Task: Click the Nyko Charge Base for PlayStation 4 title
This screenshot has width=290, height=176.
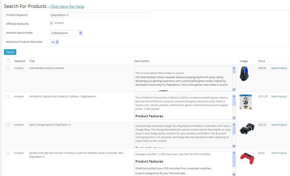Action: tap(50, 125)
